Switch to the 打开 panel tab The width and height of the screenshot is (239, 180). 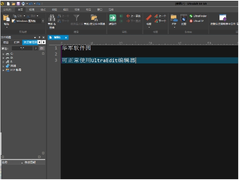coord(17,42)
